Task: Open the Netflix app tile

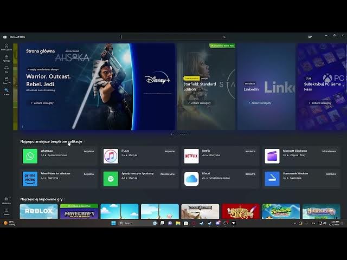Action: (191, 156)
